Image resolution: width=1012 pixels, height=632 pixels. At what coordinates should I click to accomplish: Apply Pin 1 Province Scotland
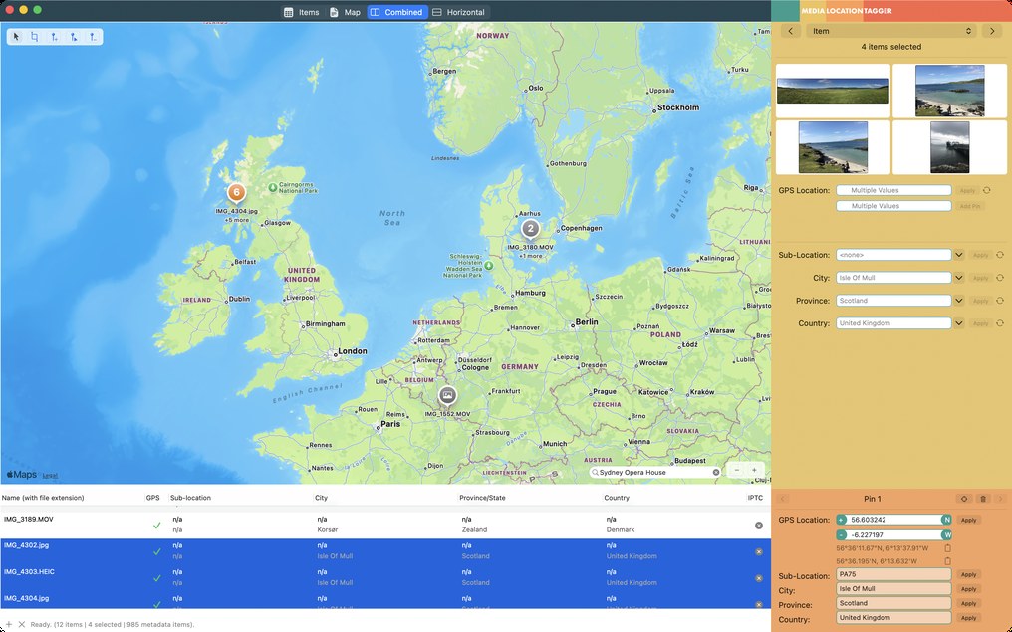coord(969,603)
